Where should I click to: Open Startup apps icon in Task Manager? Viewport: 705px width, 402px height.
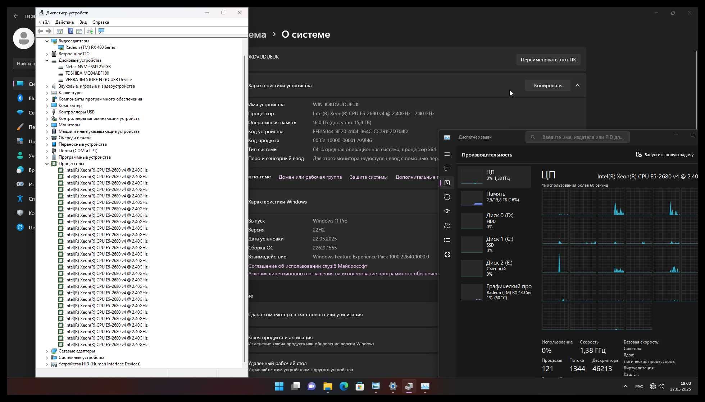447,211
